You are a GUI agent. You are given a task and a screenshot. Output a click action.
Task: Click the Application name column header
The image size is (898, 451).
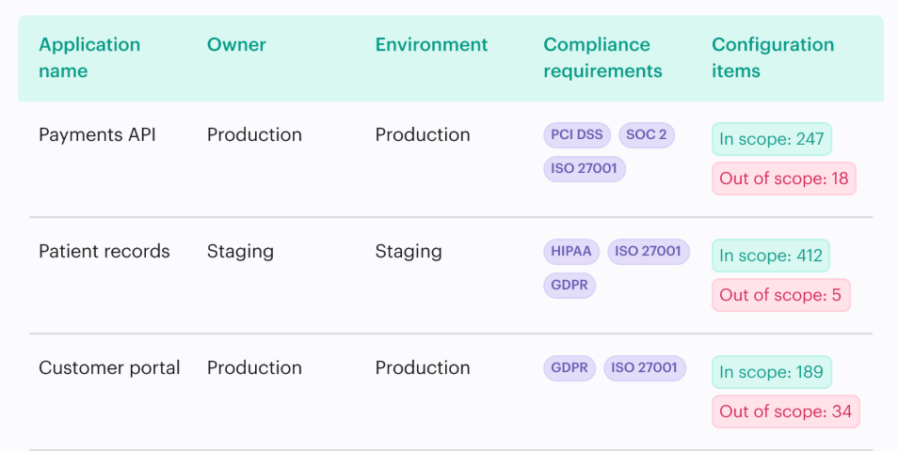(x=89, y=57)
